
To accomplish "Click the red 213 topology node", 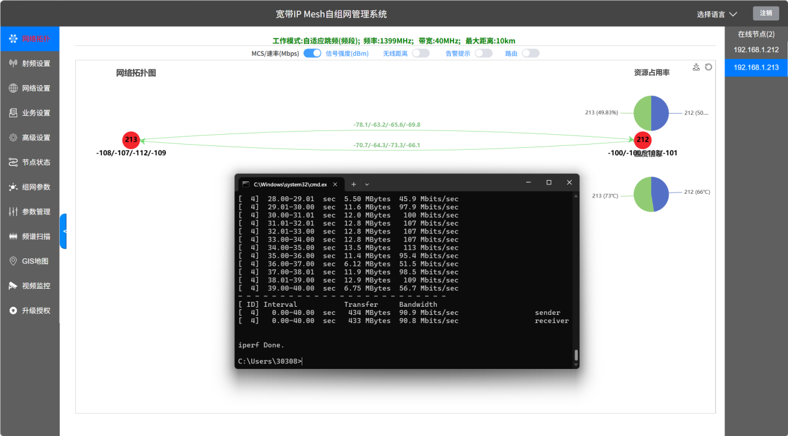I will tap(131, 140).
